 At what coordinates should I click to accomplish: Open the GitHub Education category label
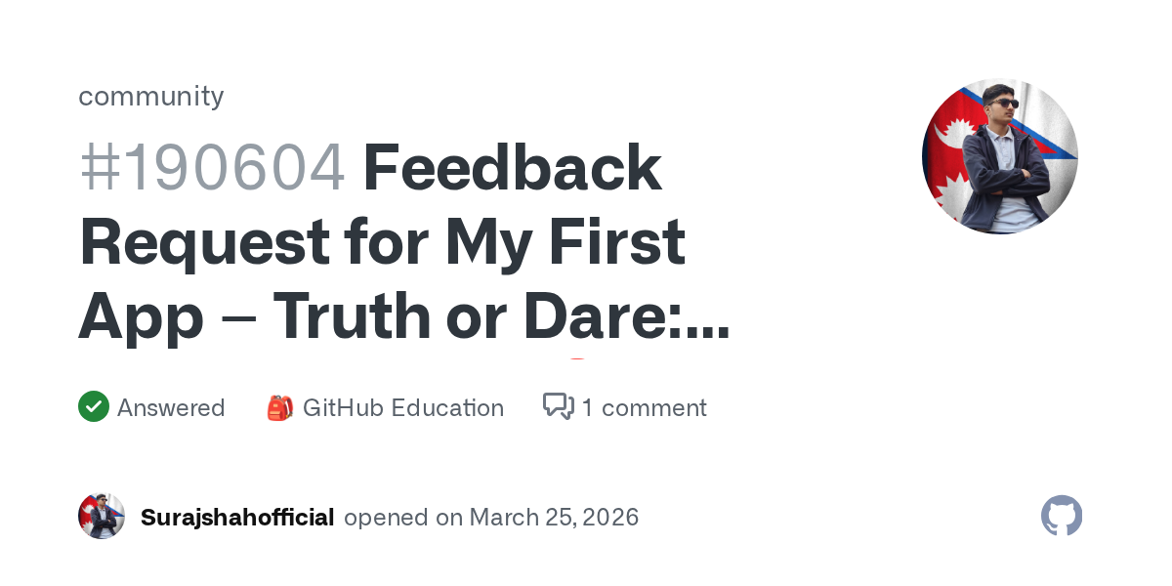pyautogui.click(x=403, y=407)
